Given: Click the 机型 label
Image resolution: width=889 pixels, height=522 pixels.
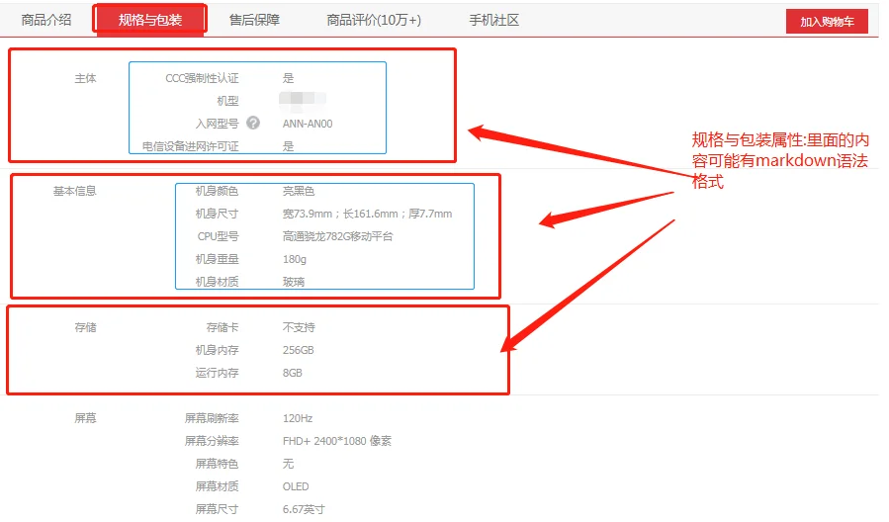Looking at the screenshot, I should click(x=227, y=101).
